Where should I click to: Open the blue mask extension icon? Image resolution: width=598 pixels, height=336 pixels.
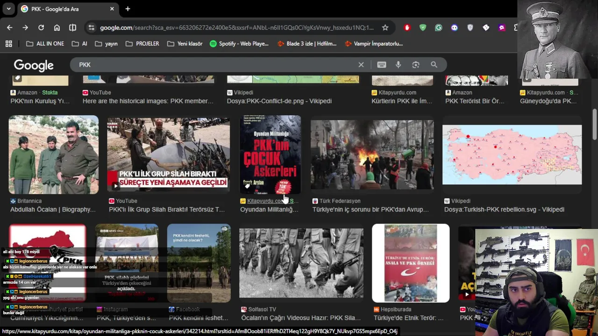(454, 28)
